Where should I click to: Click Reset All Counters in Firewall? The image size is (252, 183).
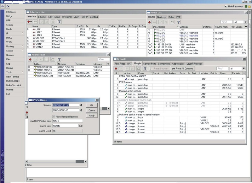[x=183, y=68]
